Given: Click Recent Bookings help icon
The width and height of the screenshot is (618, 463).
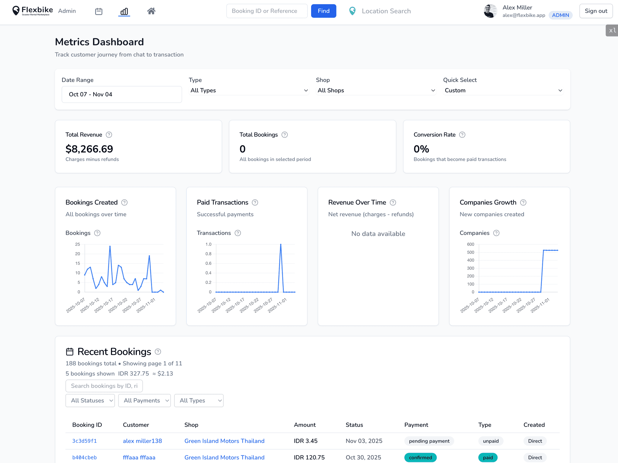Looking at the screenshot, I should click(158, 352).
